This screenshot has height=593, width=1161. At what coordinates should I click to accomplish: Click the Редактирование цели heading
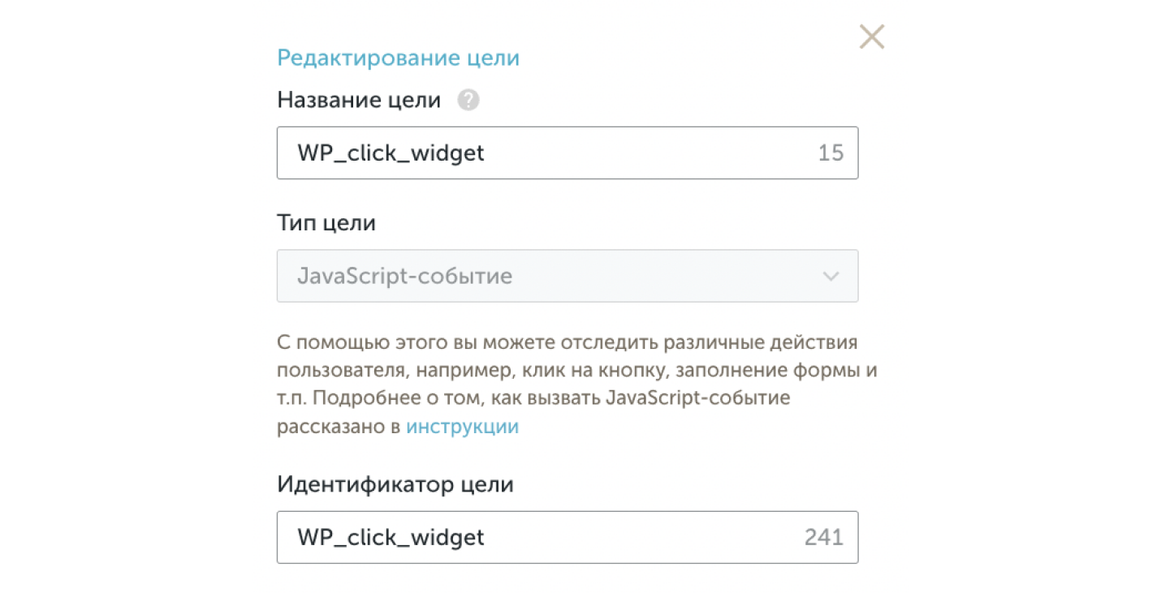[398, 58]
